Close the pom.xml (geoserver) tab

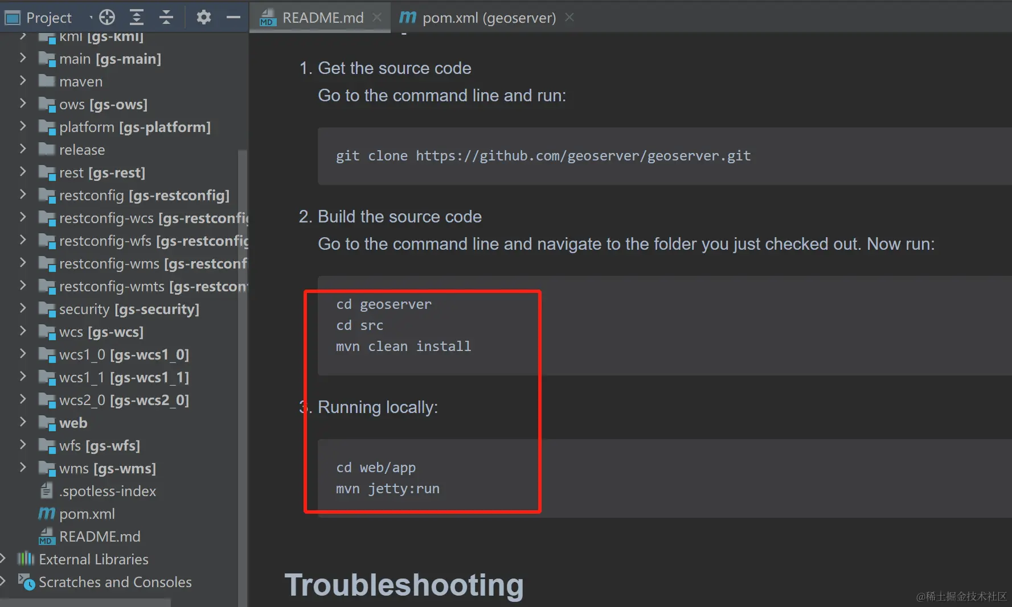(569, 18)
